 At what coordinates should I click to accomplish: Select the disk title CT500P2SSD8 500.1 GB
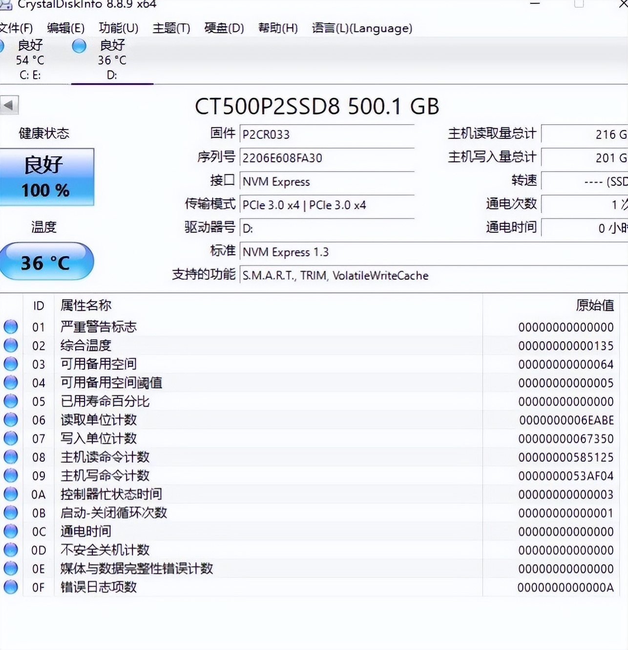pyautogui.click(x=317, y=106)
